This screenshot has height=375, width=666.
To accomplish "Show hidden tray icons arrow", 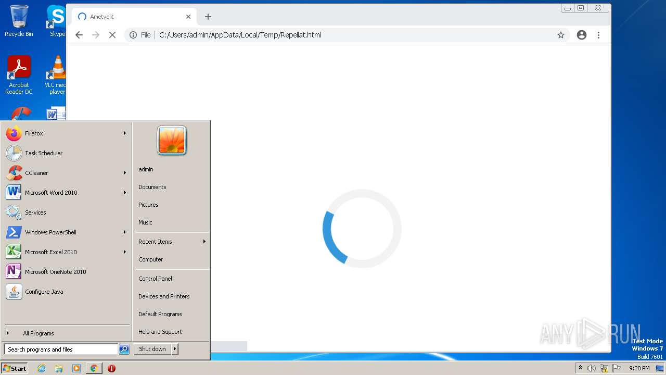I will pos(580,368).
